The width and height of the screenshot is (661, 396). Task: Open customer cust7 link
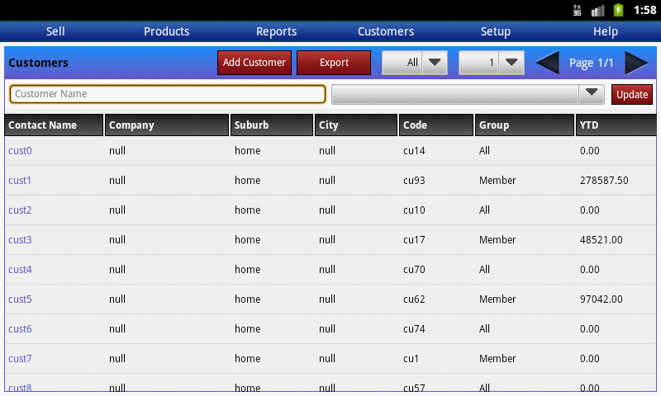pos(20,359)
